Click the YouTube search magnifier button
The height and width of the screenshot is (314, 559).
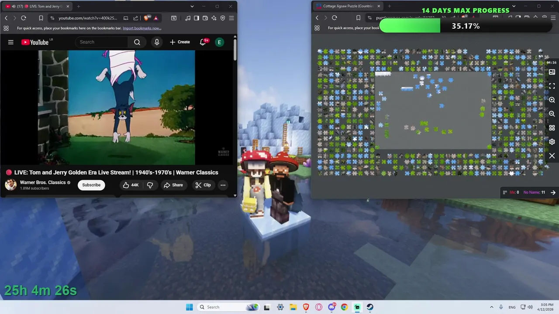click(x=137, y=42)
